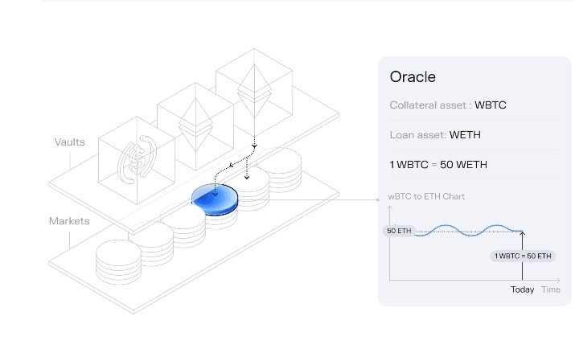Click the Today timeline marker
Image resolution: width=575 pixels, height=353 pixels.
pos(522,289)
